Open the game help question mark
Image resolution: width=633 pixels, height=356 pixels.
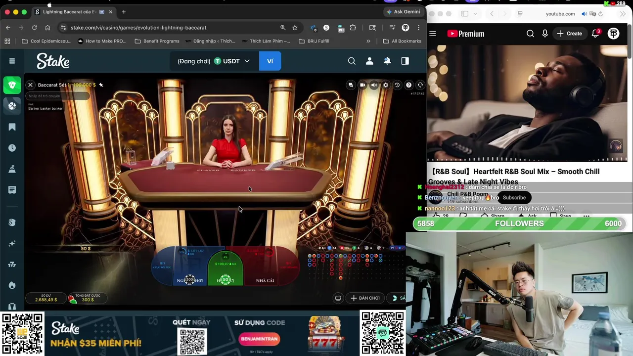pyautogui.click(x=408, y=85)
